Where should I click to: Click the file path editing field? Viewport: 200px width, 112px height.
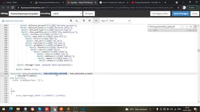24,14
